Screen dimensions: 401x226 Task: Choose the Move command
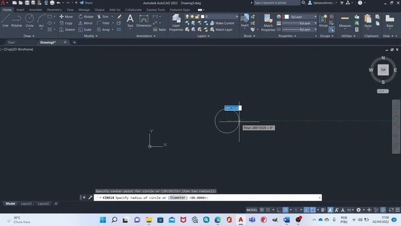(x=66, y=16)
